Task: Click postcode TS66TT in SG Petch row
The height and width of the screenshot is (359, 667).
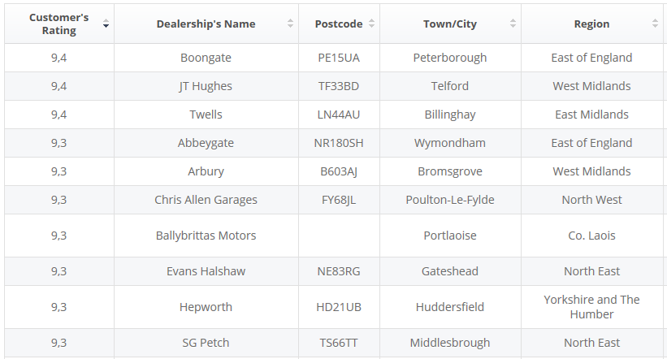Action: click(338, 343)
